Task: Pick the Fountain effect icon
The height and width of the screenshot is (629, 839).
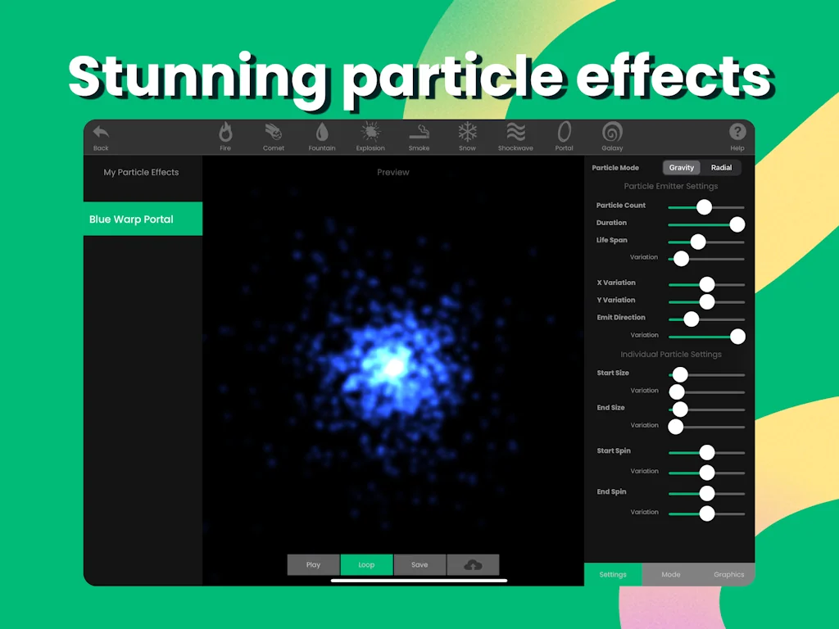Action: click(322, 133)
